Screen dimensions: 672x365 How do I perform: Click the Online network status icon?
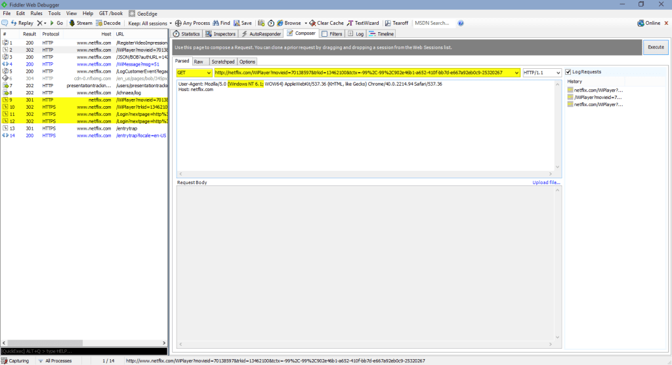[x=640, y=23]
